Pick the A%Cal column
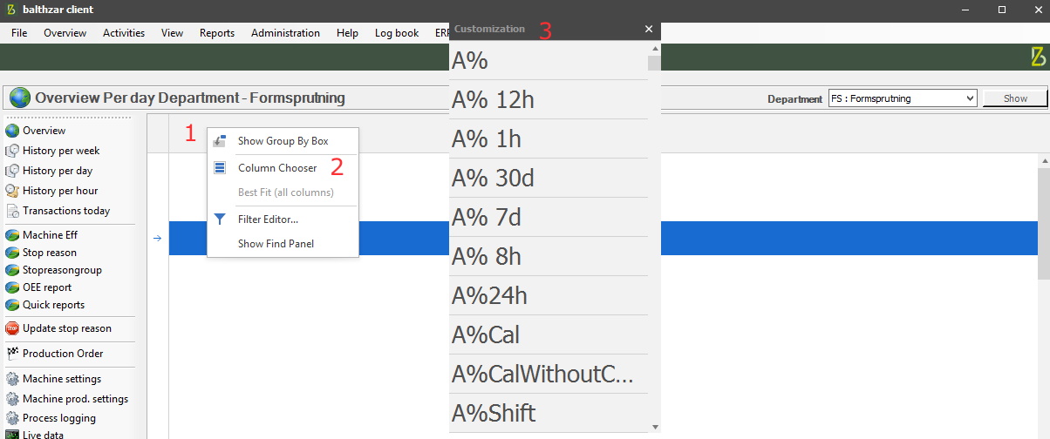The height and width of the screenshot is (439, 1050). click(x=549, y=334)
